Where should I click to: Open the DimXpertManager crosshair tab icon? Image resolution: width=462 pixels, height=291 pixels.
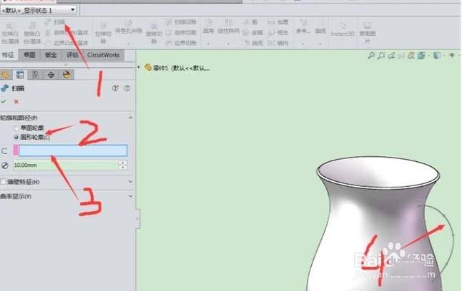[51, 75]
